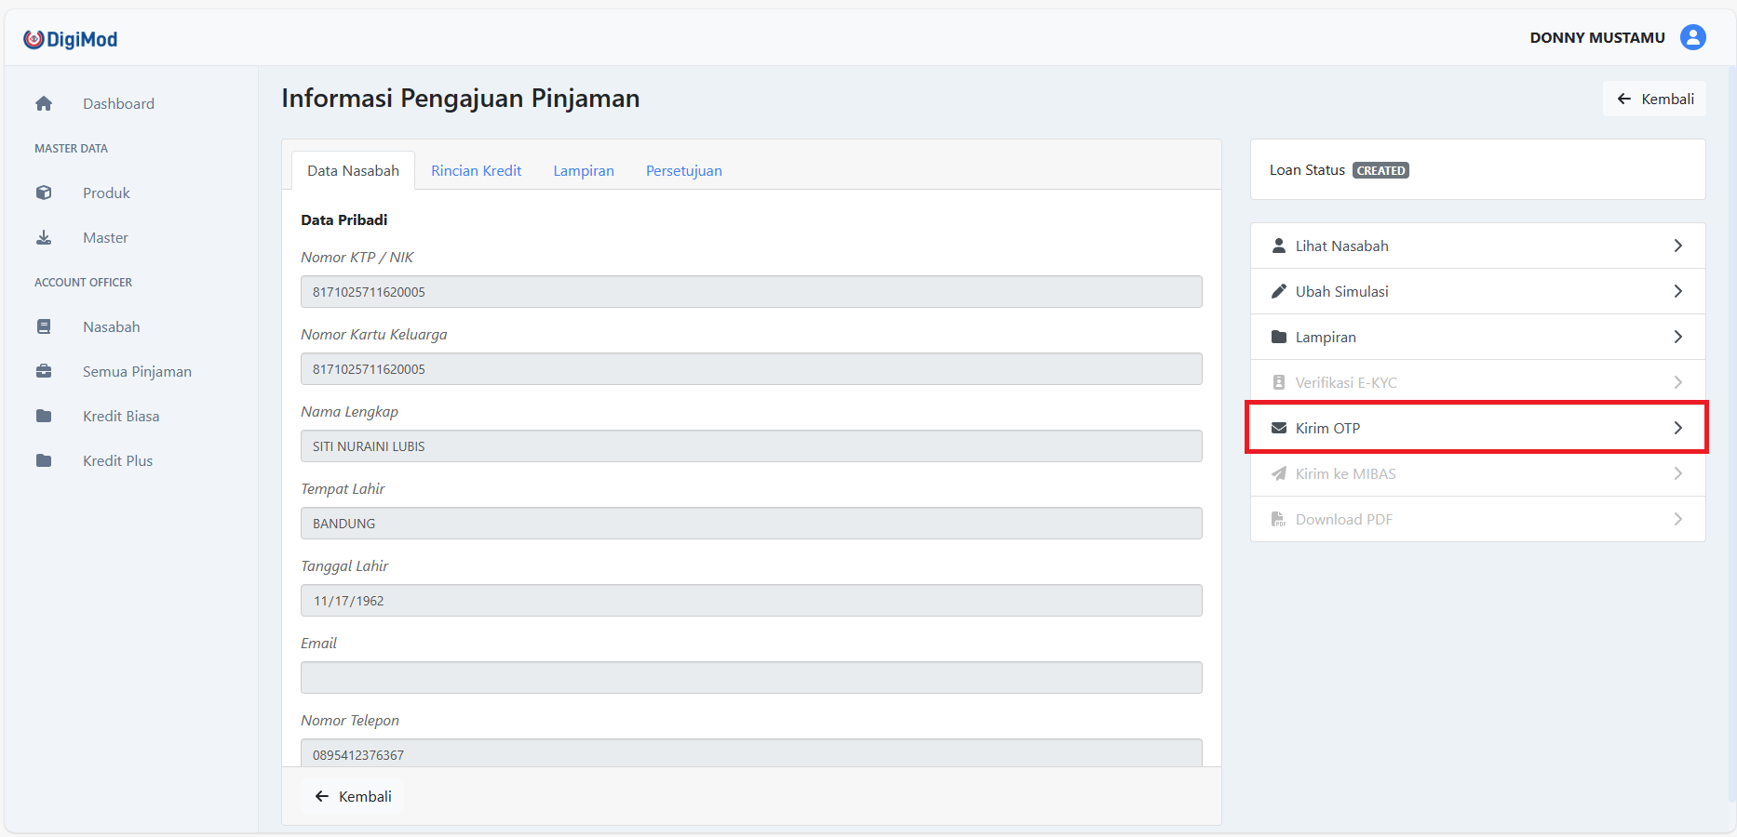
Task: Click the DigiMod logo icon
Action: click(x=34, y=39)
